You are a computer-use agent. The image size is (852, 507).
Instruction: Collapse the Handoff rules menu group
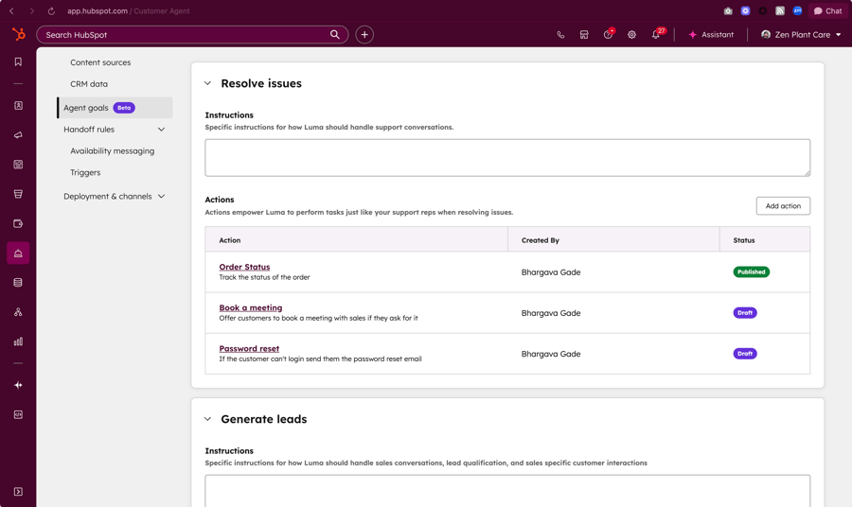pos(161,130)
